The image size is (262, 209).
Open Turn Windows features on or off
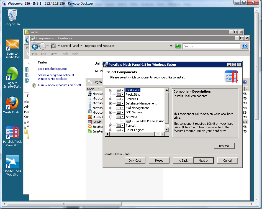coord(60,85)
